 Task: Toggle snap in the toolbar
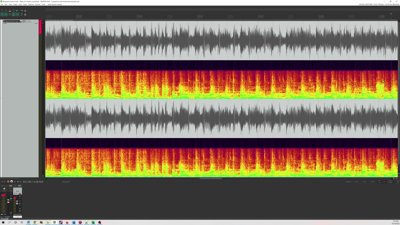[21, 14]
